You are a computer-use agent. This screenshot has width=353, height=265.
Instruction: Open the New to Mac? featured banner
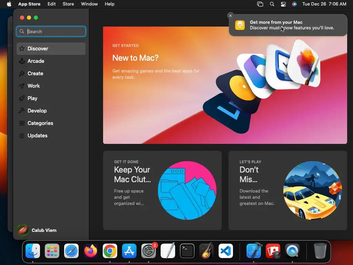[x=225, y=85]
